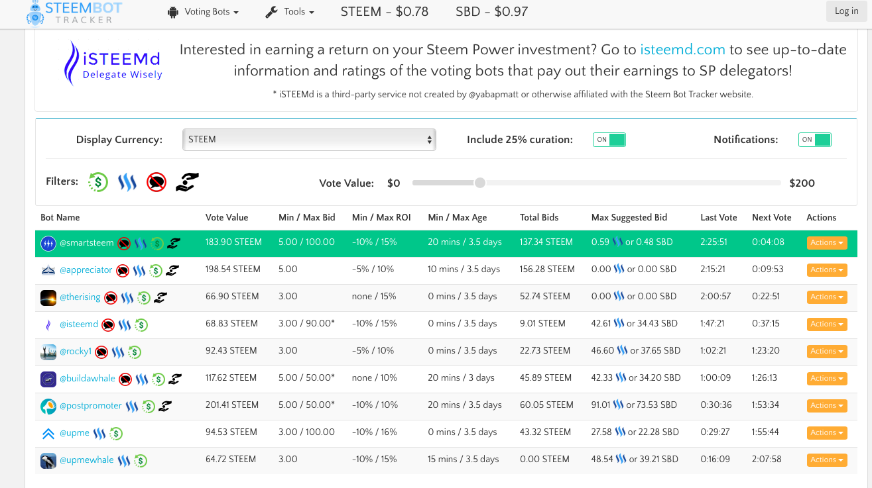This screenshot has height=488, width=872.
Task: Click the SteemBot Tracker robot logo
Action: tap(35, 12)
